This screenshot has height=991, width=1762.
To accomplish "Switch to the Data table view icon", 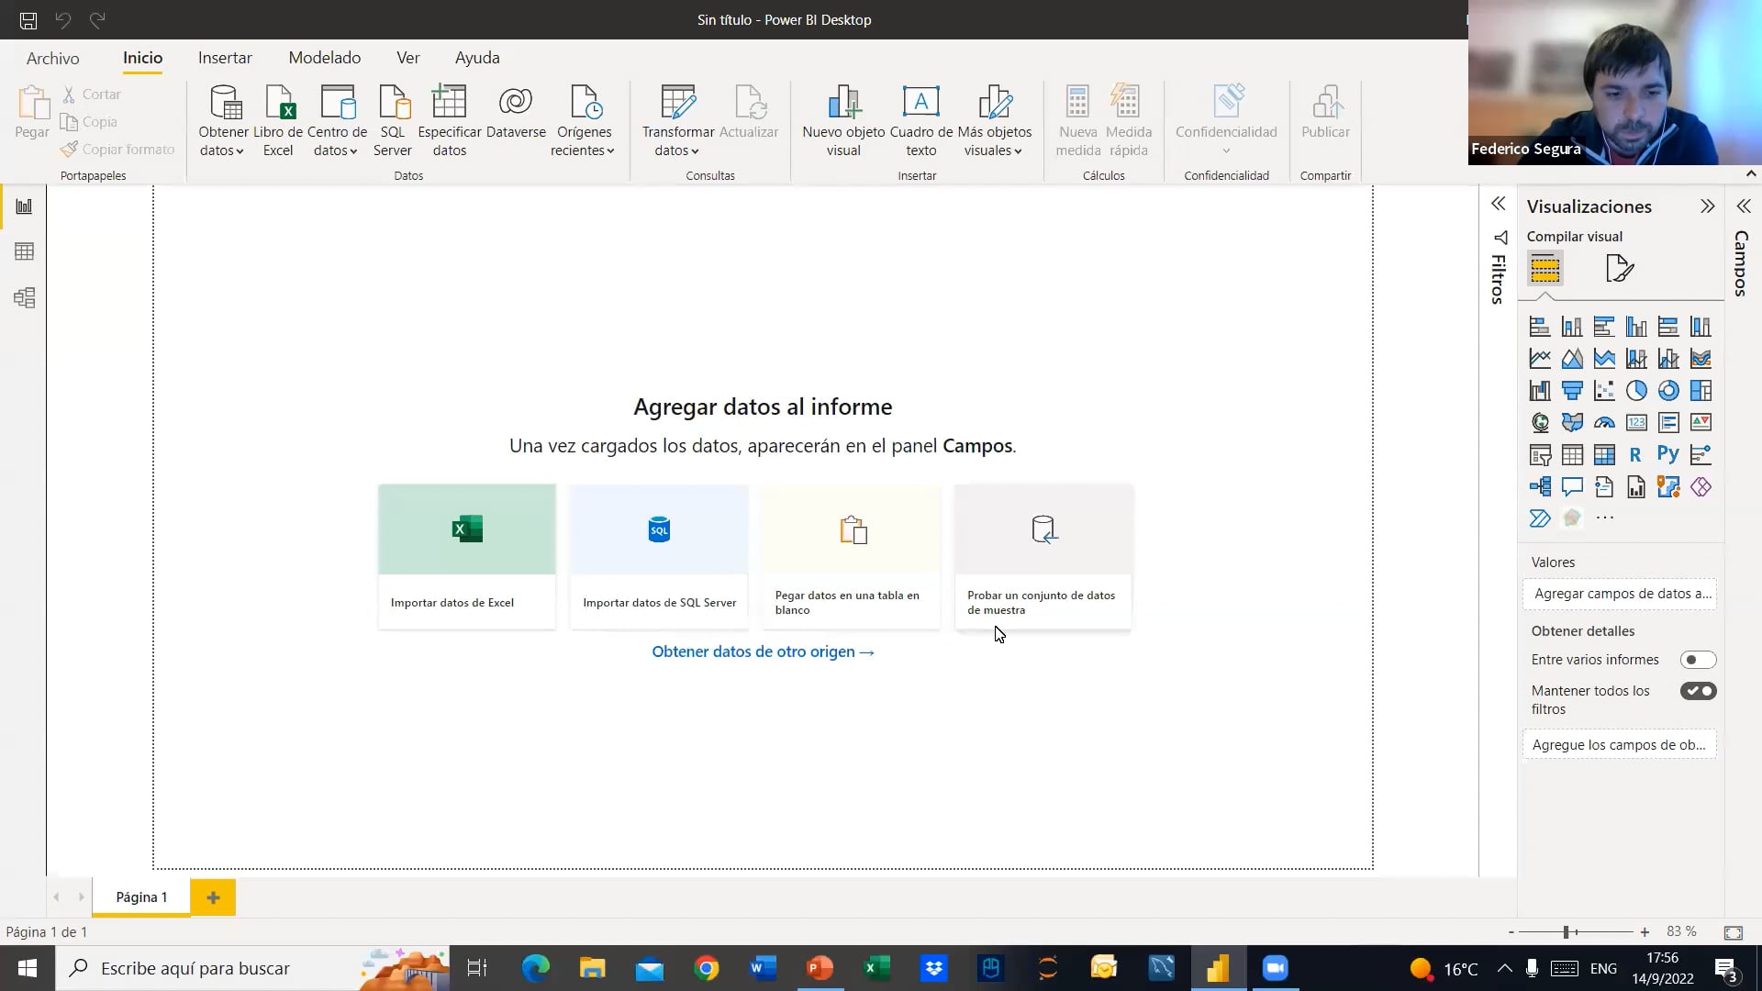I will [24, 251].
